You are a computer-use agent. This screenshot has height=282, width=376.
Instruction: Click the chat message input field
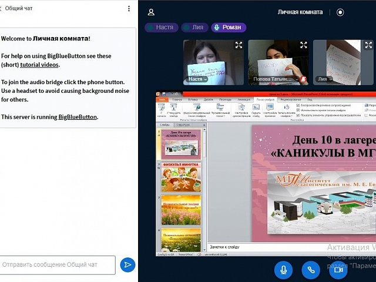[57, 265]
